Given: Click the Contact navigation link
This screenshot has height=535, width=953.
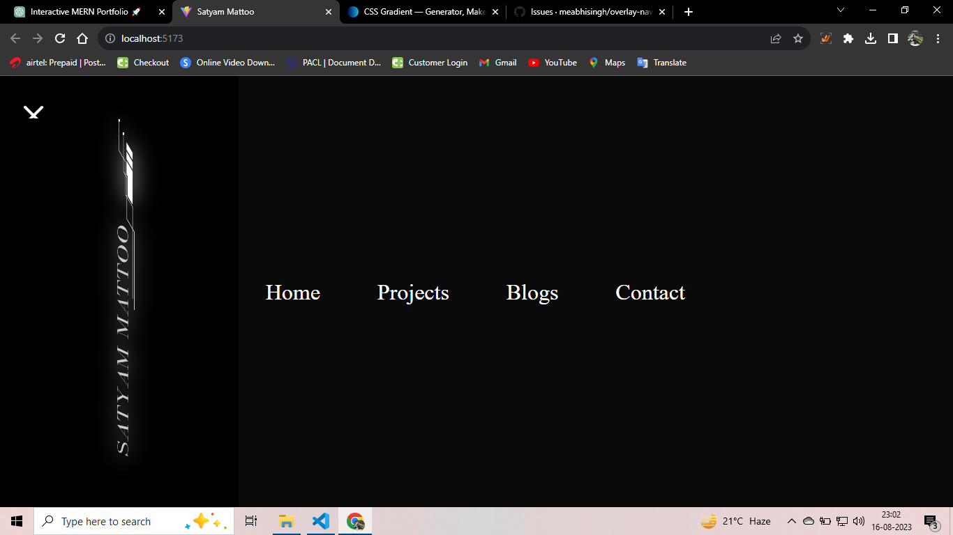Looking at the screenshot, I should click(650, 293).
